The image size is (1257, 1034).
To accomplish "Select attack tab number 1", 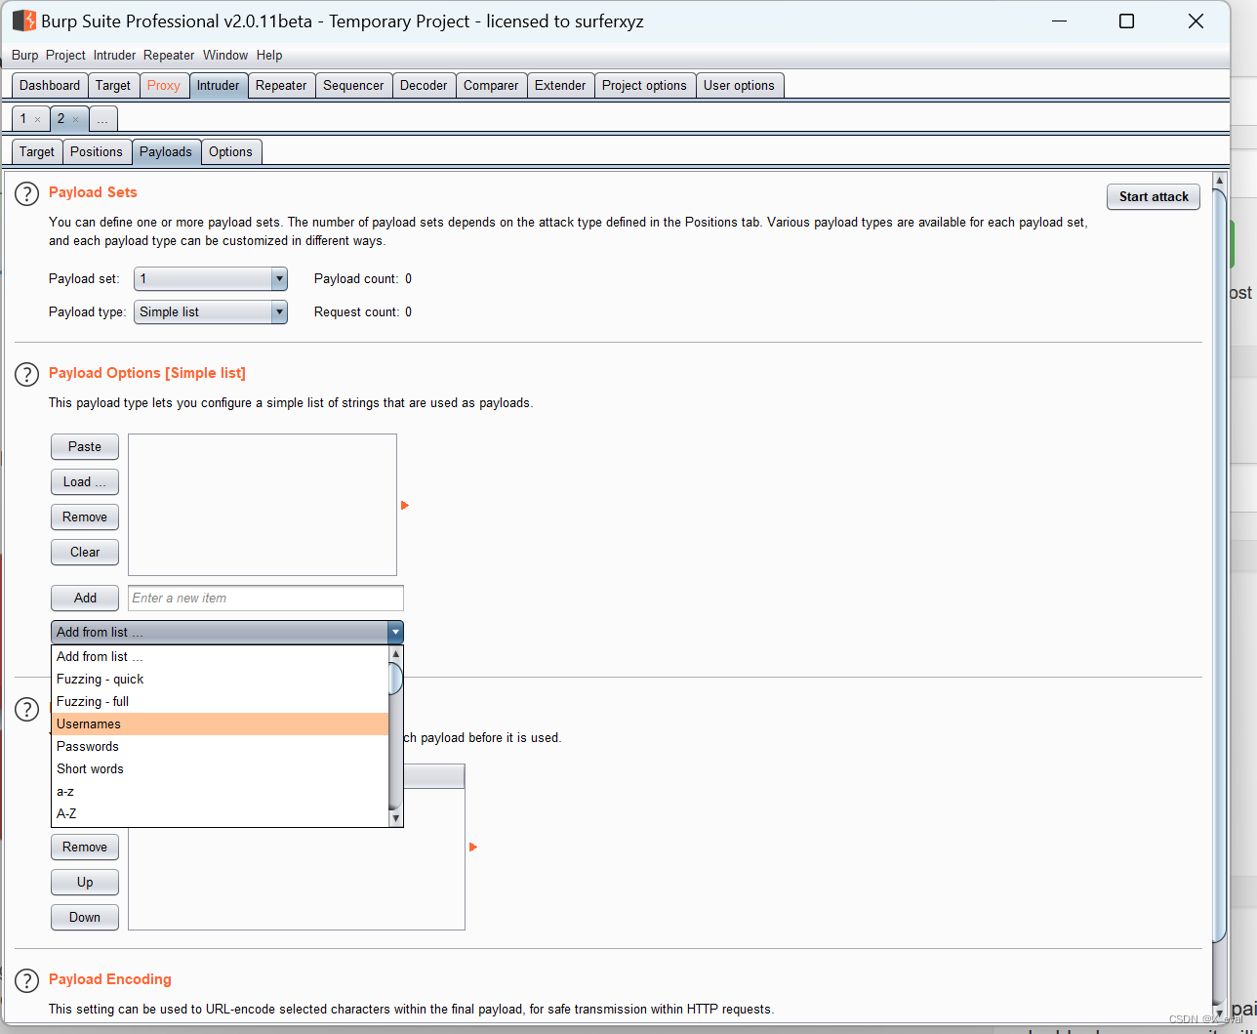I will tap(23, 118).
